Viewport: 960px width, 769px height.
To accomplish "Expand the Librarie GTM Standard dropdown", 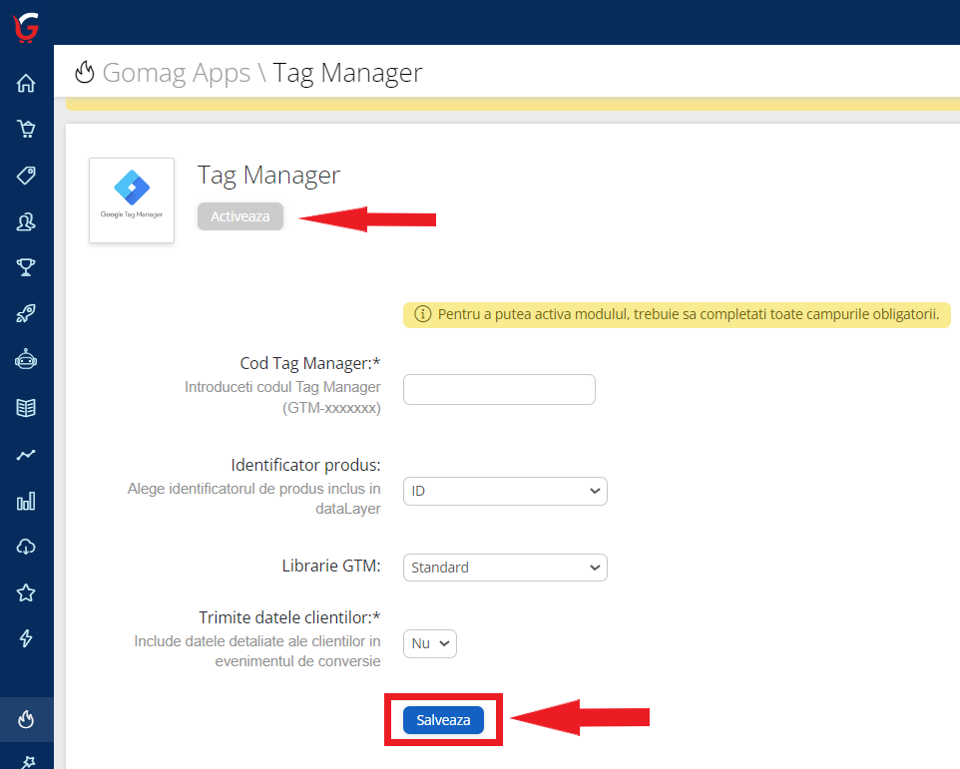I will pyautogui.click(x=504, y=567).
